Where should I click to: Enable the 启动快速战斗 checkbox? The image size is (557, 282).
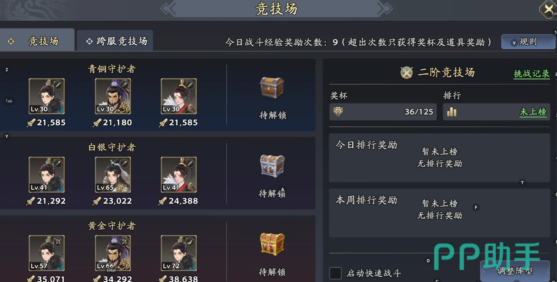pyautogui.click(x=335, y=273)
